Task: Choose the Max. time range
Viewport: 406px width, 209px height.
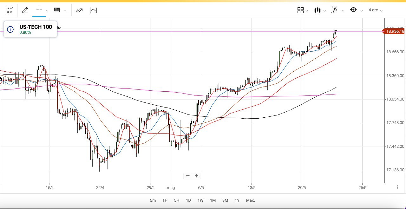Action: [250, 200]
